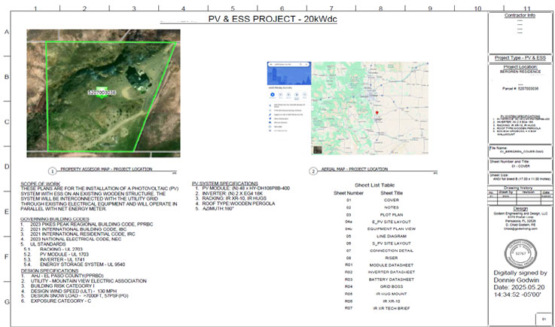Click the 'DESIGN SNOW LOAD' line
Viewport: 555px width, 327px height.
click(x=80, y=296)
